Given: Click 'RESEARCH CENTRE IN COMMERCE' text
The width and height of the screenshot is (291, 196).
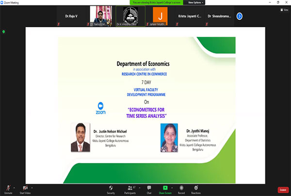Looking at the screenshot, I should pyautogui.click(x=144, y=74).
